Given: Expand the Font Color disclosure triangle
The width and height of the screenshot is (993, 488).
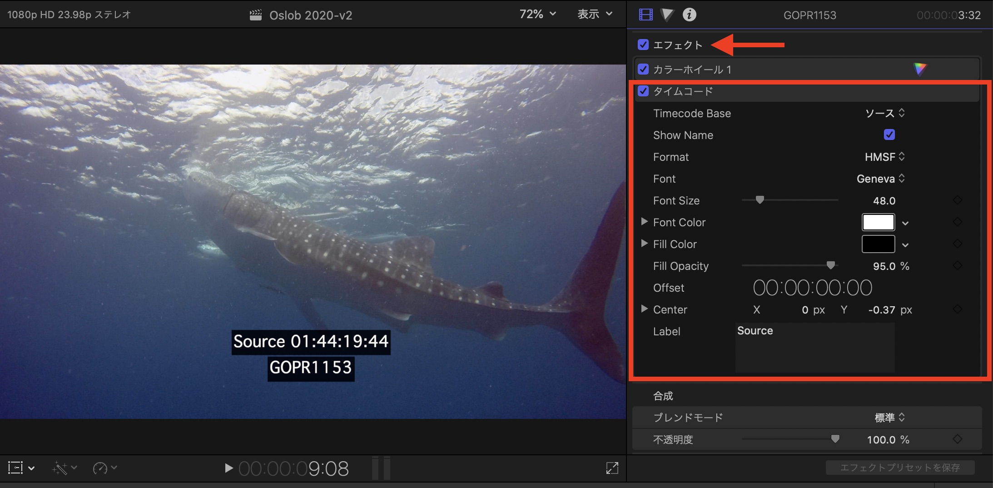Looking at the screenshot, I should (644, 222).
